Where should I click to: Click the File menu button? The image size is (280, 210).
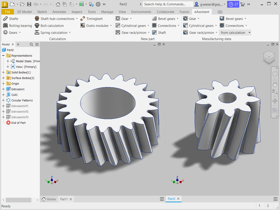coord(8,12)
